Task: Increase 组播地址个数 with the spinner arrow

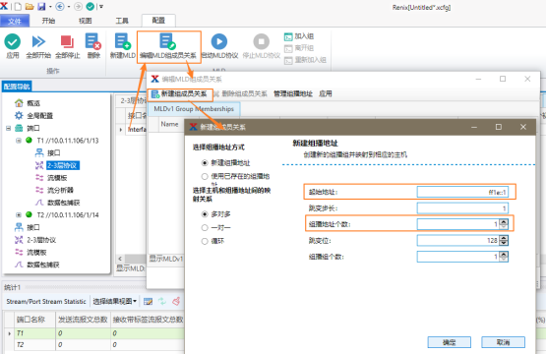Action: 504,222
